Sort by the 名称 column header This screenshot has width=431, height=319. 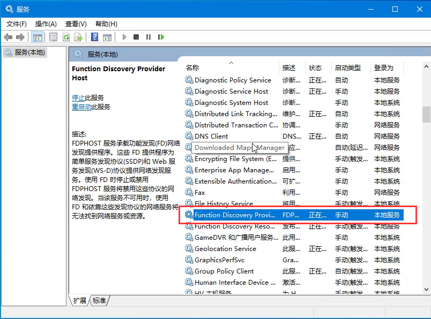tap(231, 67)
